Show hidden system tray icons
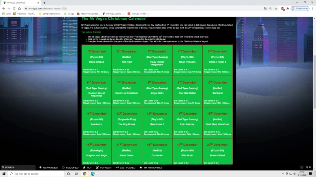The image size is (316, 177). pyautogui.click(x=283, y=174)
